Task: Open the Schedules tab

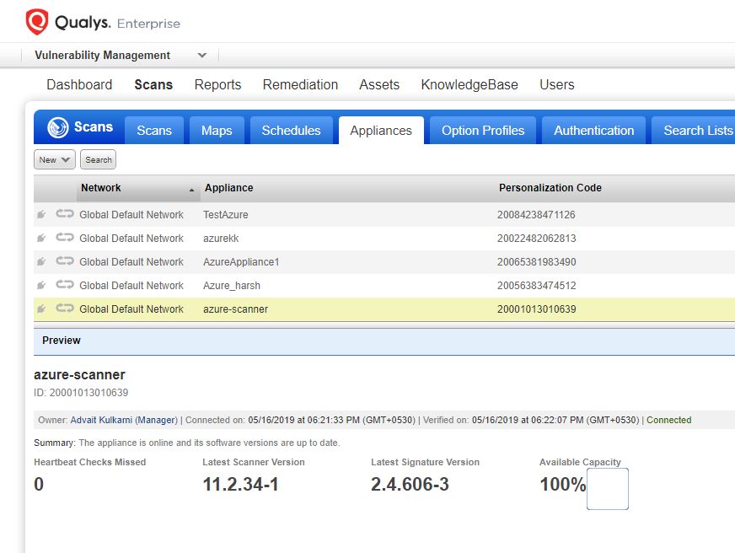Action: (x=291, y=130)
